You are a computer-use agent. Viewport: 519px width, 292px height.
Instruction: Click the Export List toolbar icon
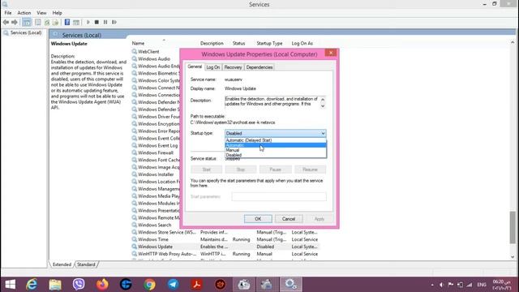[55, 22]
